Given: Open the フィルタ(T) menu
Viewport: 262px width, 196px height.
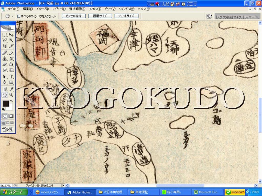Looking at the screenshot, I should point(95,9).
